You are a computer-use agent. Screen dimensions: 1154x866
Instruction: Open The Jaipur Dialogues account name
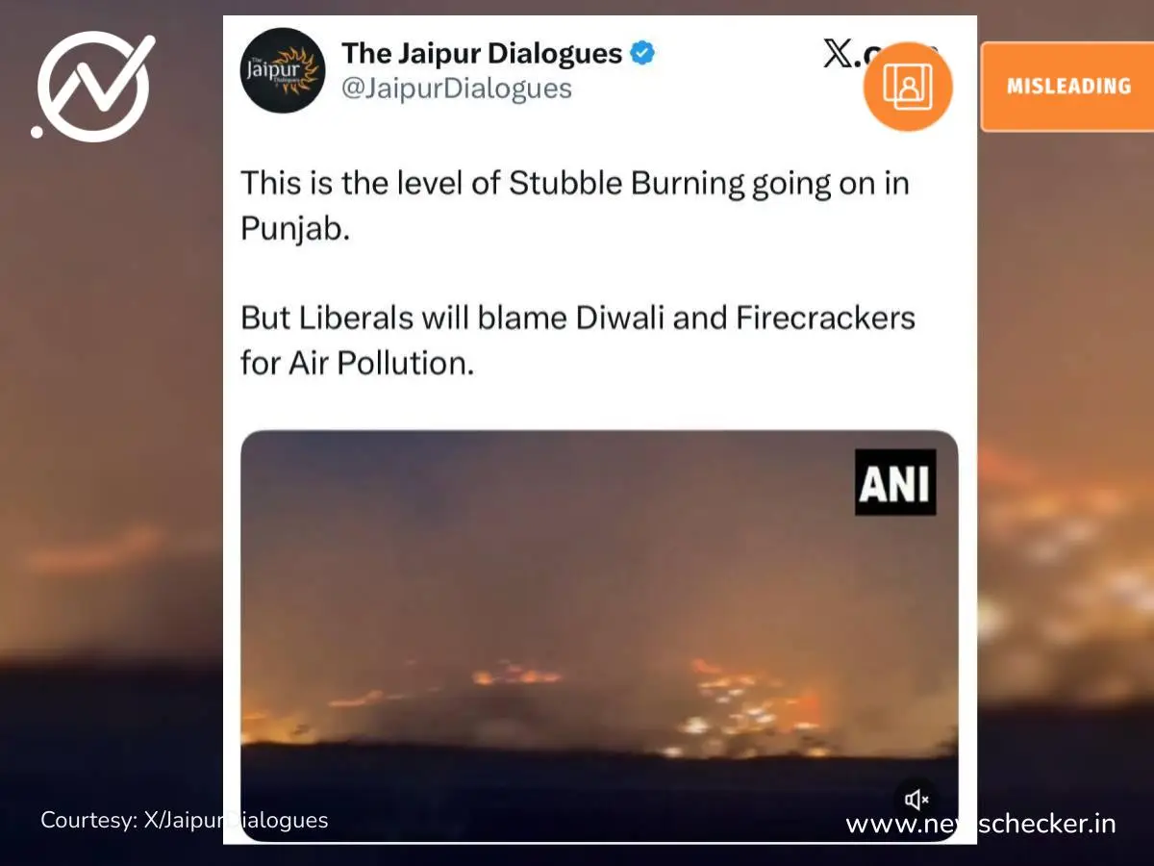482,54
